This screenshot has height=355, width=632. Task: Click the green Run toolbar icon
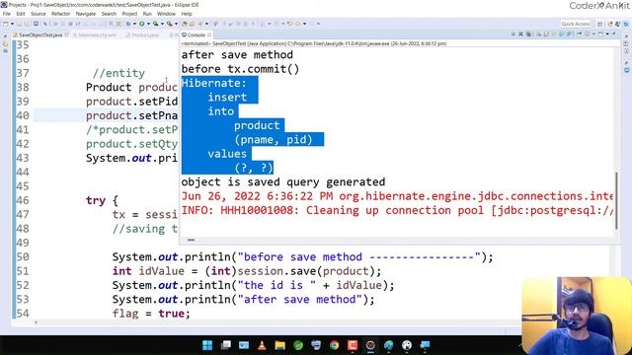click(142, 24)
